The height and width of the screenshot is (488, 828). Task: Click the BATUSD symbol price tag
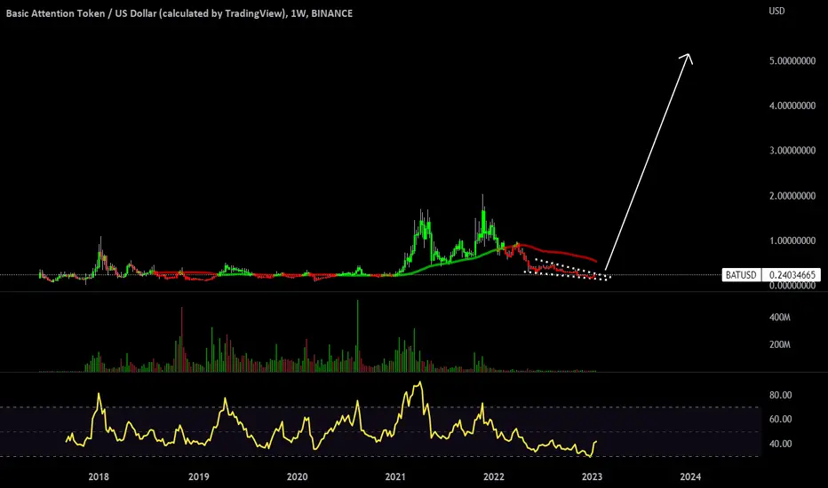(x=742, y=275)
